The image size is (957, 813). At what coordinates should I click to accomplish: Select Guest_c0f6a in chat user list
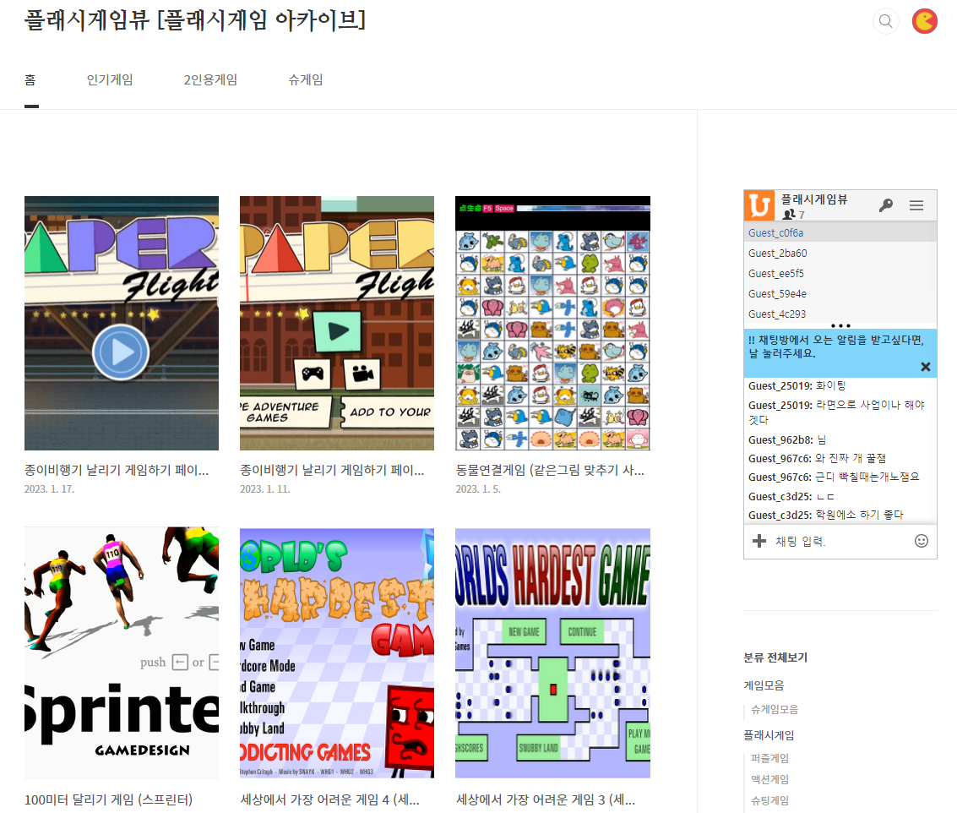[840, 232]
